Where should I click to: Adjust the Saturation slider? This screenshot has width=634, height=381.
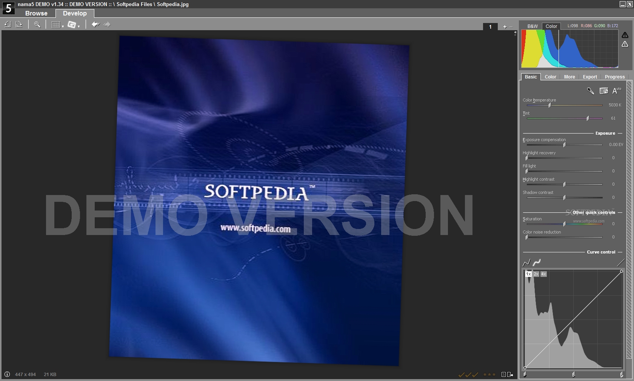[x=565, y=224]
